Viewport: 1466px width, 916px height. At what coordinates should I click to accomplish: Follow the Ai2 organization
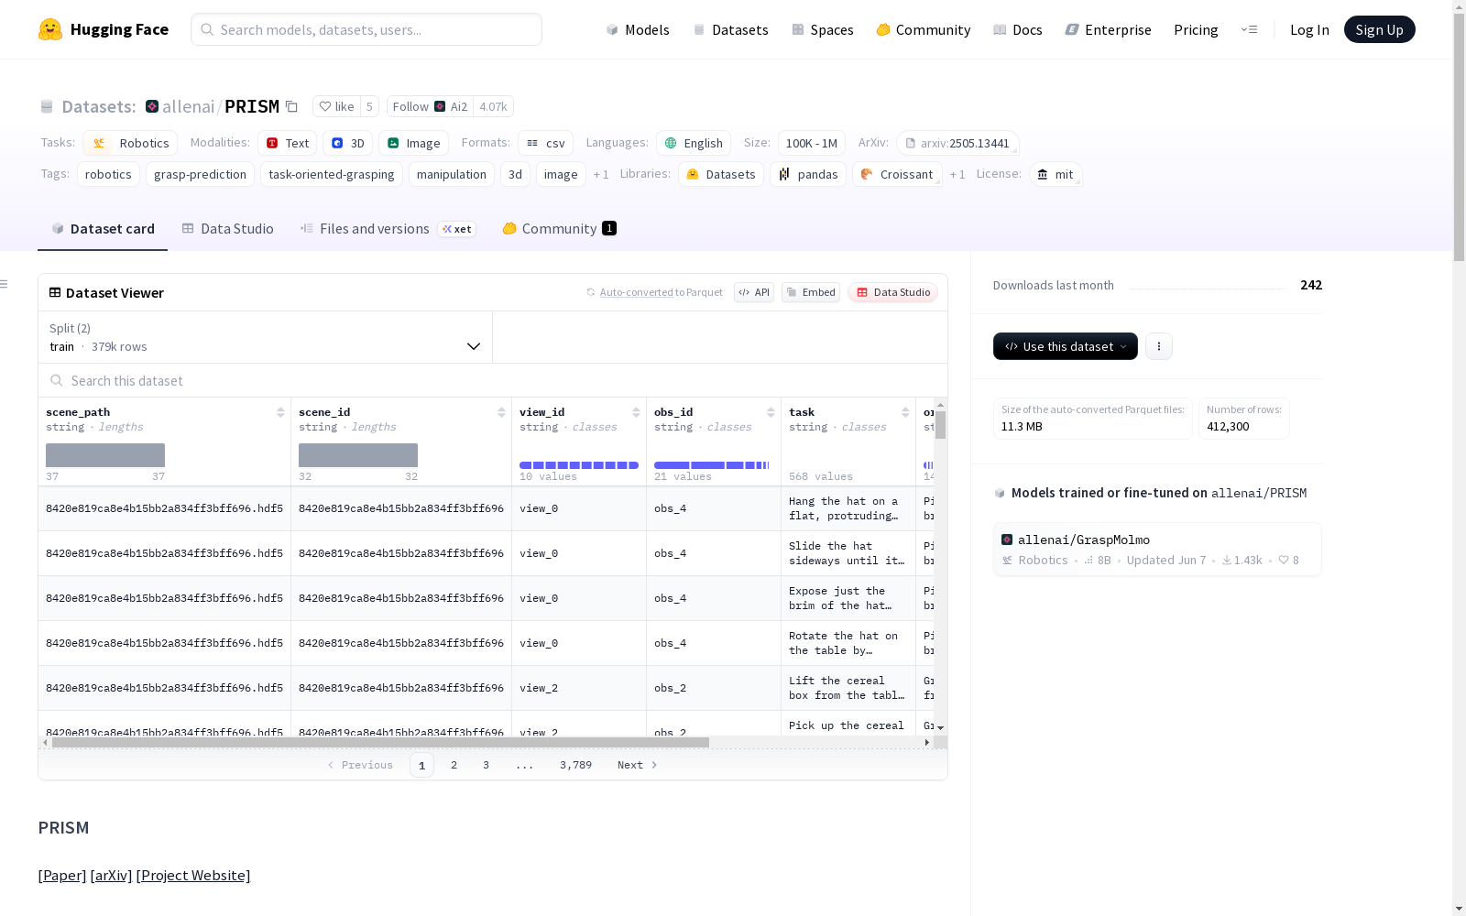(x=431, y=106)
